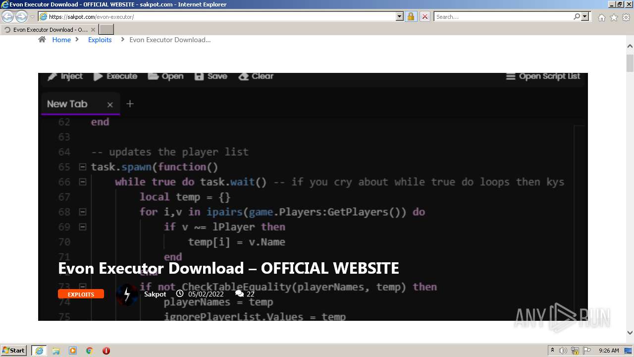Click the security lock icon

(x=411, y=16)
